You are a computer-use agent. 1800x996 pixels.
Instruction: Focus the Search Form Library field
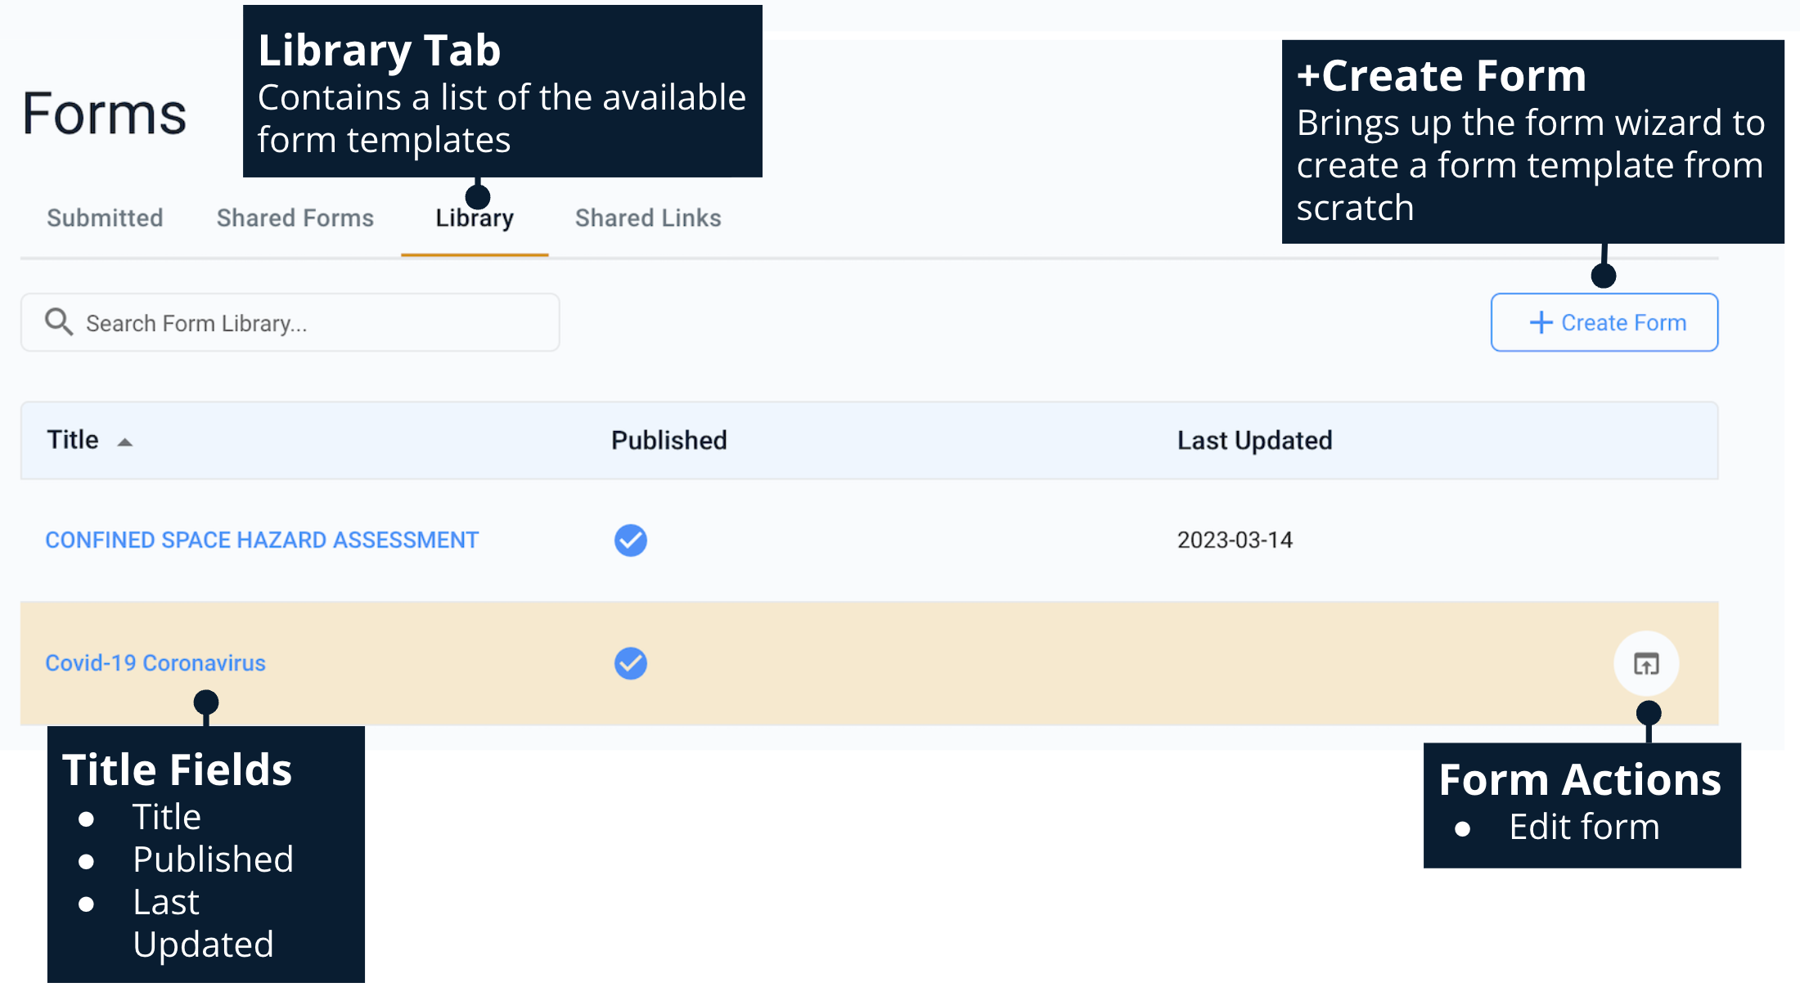click(x=311, y=323)
